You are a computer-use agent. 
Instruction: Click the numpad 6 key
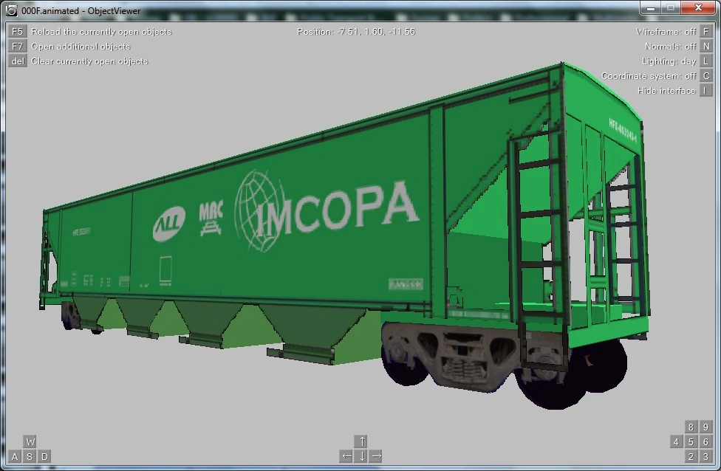tap(705, 441)
